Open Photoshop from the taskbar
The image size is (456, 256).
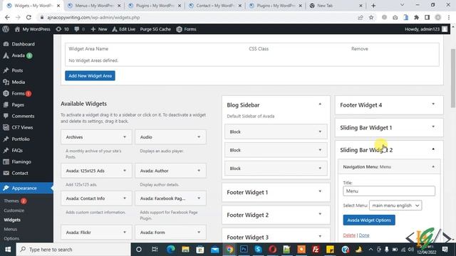[x=244, y=250]
